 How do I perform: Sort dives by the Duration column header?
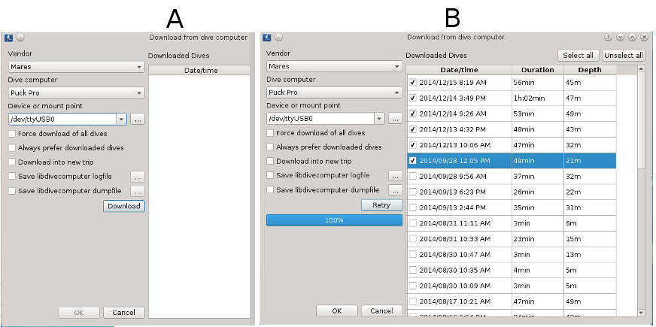537,70
